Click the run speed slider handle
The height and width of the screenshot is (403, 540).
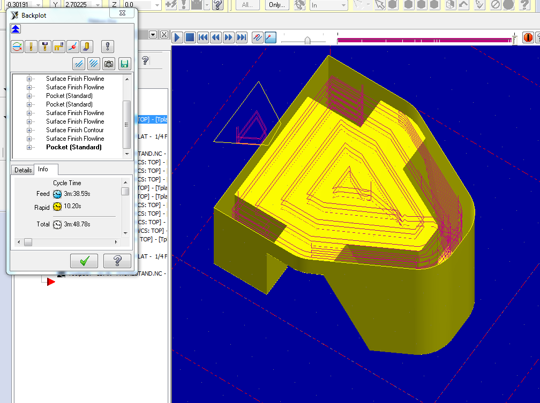click(307, 40)
